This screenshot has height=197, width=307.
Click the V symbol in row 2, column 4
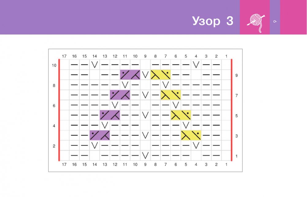[x=196, y=145]
